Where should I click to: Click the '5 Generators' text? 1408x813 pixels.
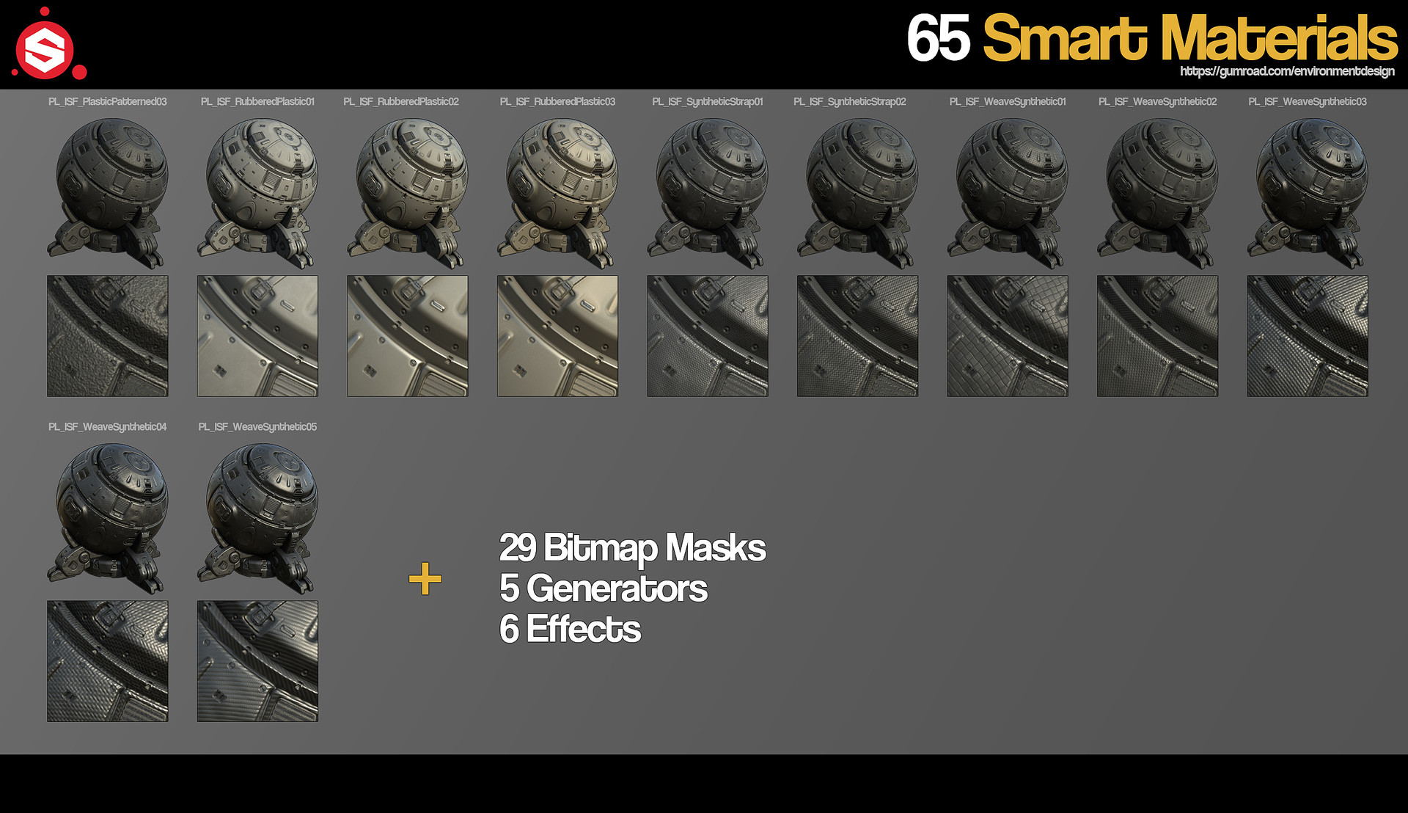coord(603,588)
